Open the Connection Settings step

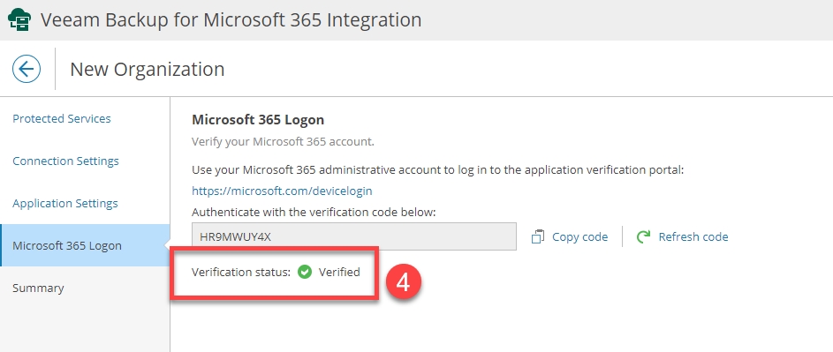point(66,161)
